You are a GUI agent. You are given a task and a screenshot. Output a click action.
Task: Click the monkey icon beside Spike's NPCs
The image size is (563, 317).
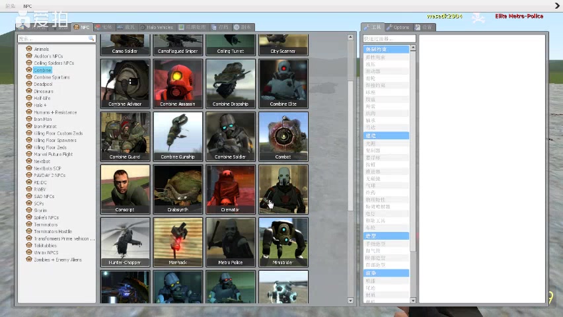[x=29, y=217]
